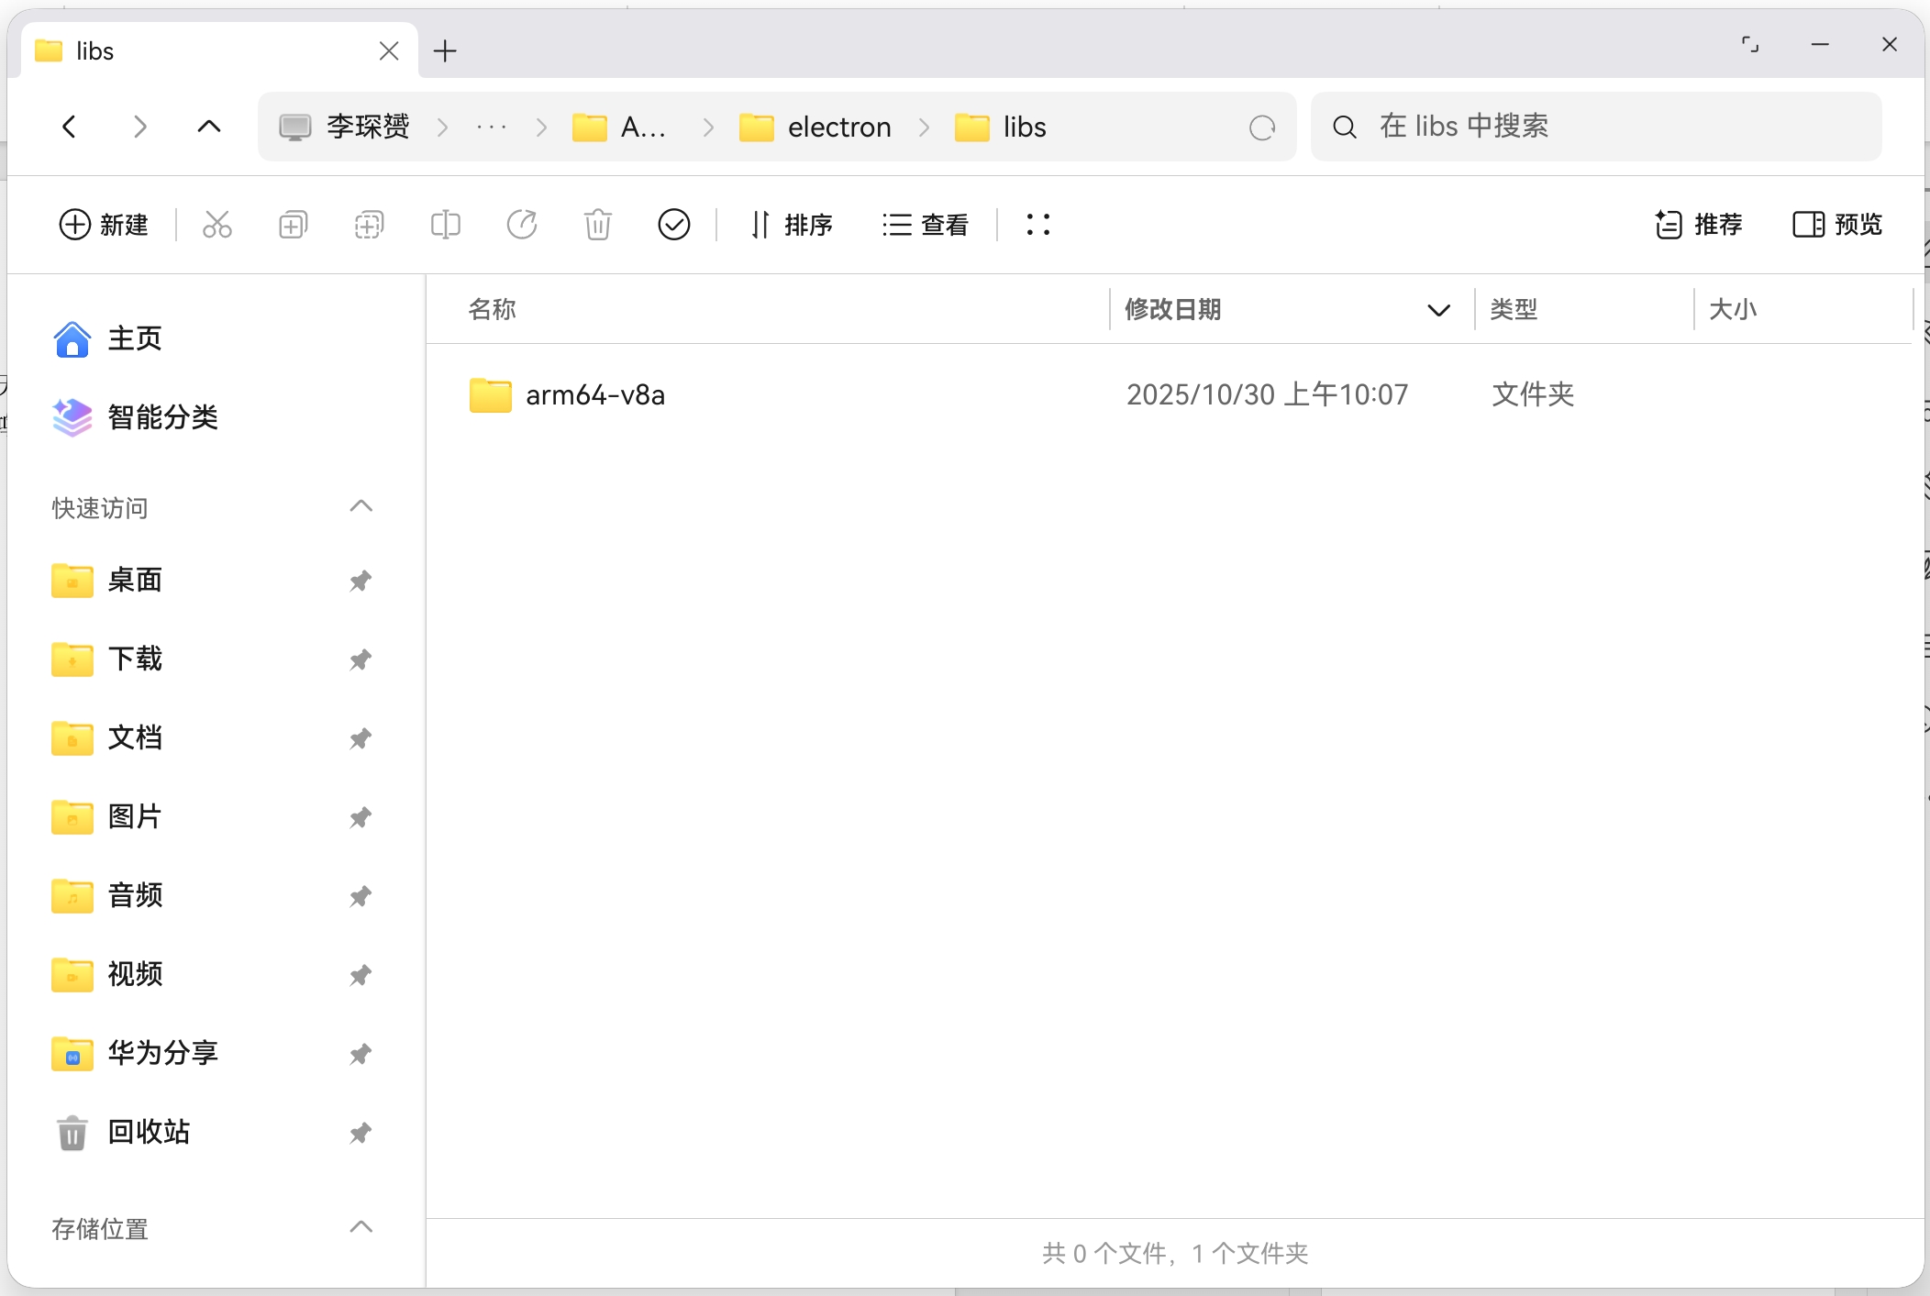The width and height of the screenshot is (1930, 1296).
Task: Focus the 在 libs 中搜索 search field
Action: 1596,127
